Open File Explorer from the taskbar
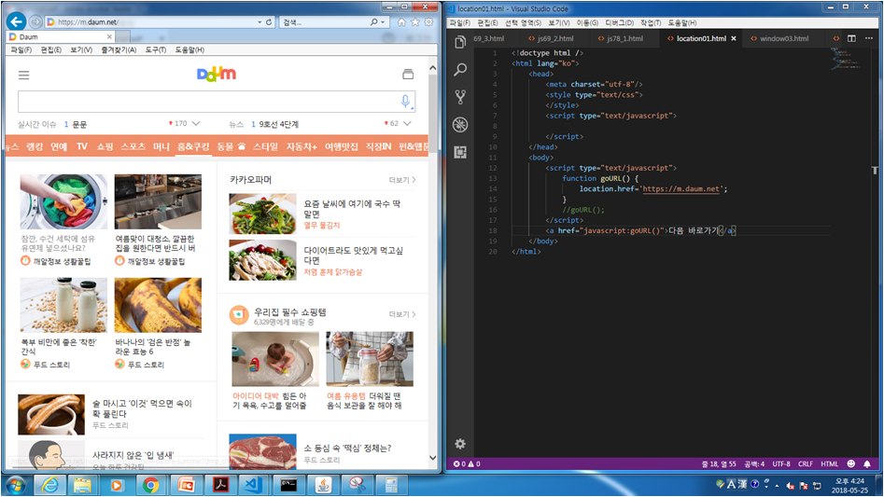 click(x=82, y=485)
